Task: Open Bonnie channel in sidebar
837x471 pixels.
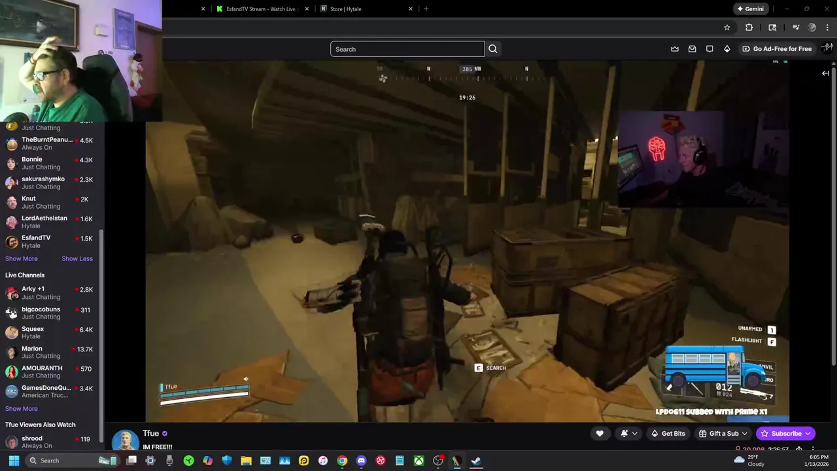Action: pos(51,163)
